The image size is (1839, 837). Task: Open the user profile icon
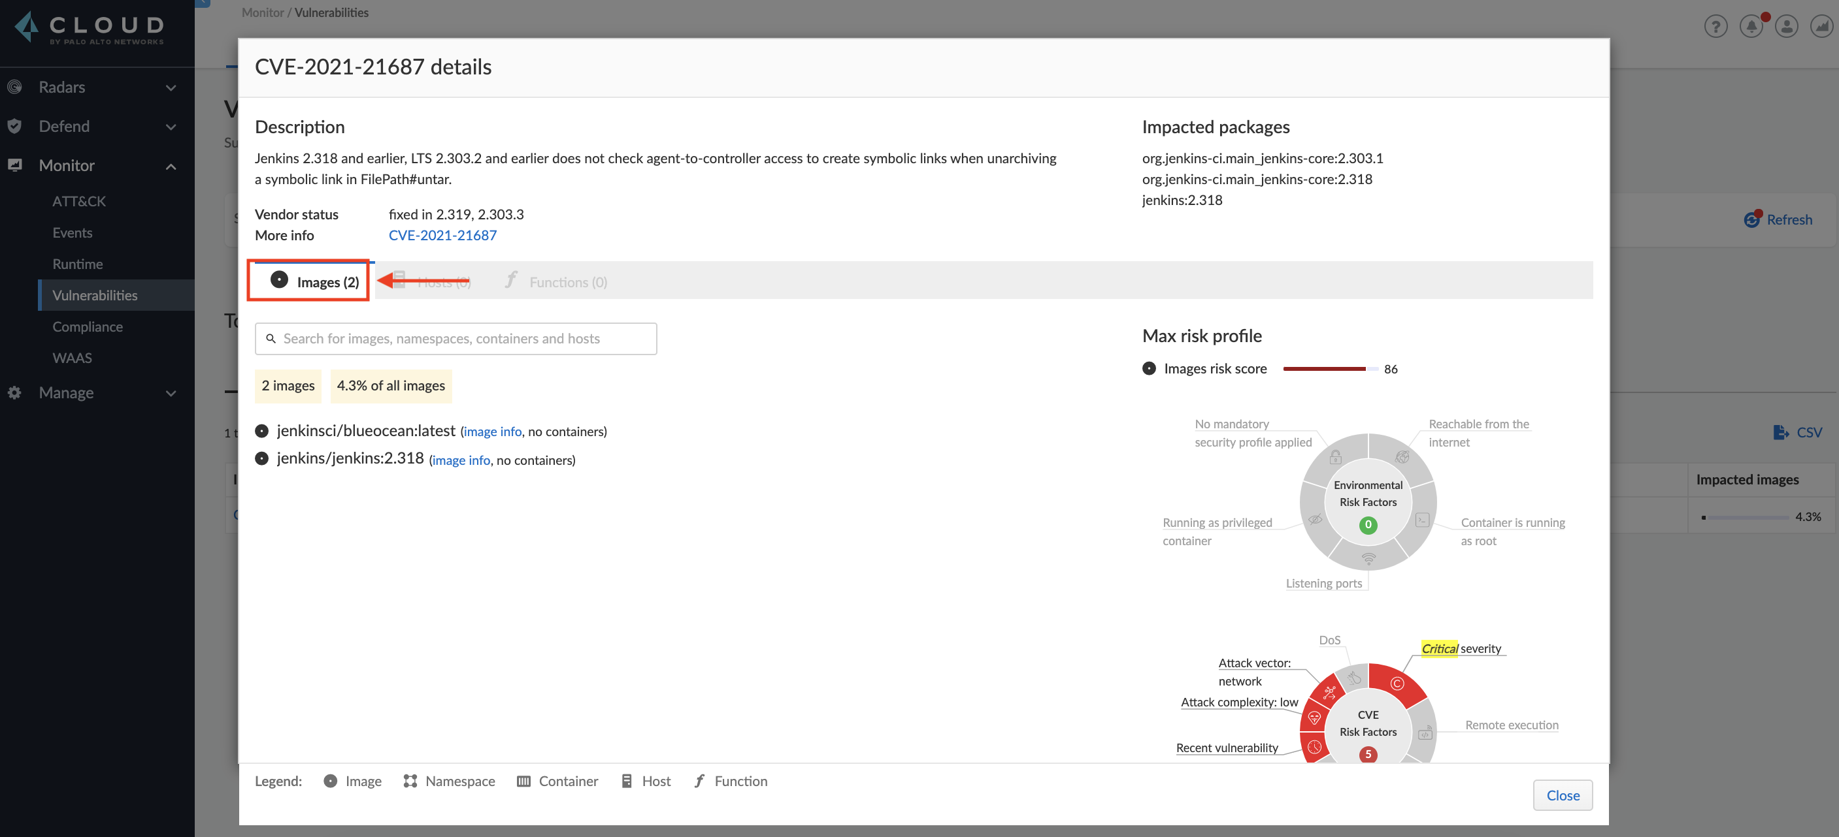(1786, 26)
